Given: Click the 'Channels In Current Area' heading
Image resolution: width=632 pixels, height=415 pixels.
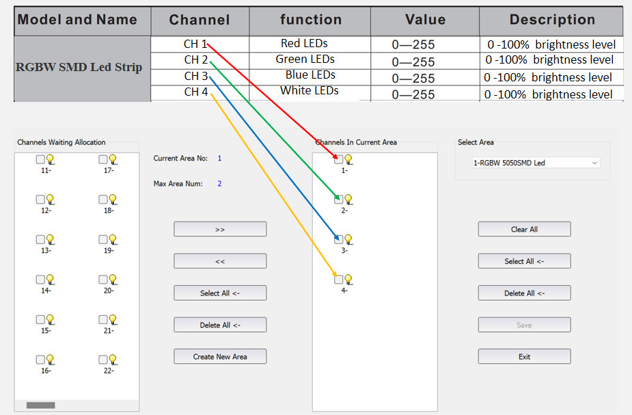Looking at the screenshot, I should pyautogui.click(x=356, y=142).
